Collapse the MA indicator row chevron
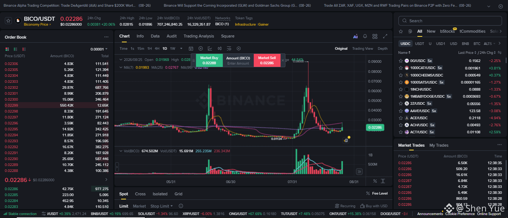Image resolution: width=508 pixels, height=218 pixels. 121,67
